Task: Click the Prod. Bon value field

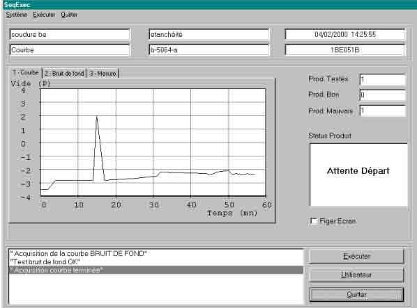Action: (x=383, y=95)
